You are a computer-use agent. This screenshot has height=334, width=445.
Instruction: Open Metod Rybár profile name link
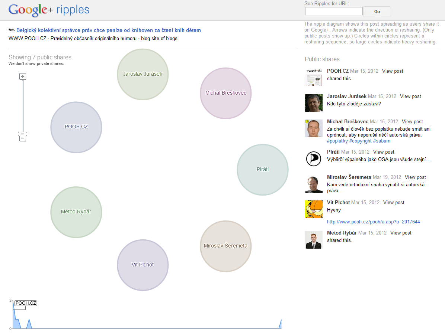[x=342, y=233]
